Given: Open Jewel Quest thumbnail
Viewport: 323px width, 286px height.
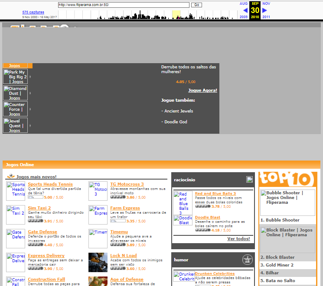Looking at the screenshot, I should [15, 125].
